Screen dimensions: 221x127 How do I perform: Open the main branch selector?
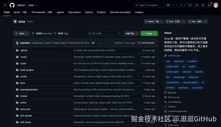[22, 34]
